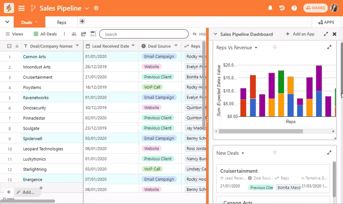Click the SHARE button
This screenshot has width=343, height=204.
pos(316,8)
